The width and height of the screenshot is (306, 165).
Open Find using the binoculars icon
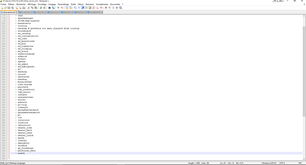coord(49,8)
